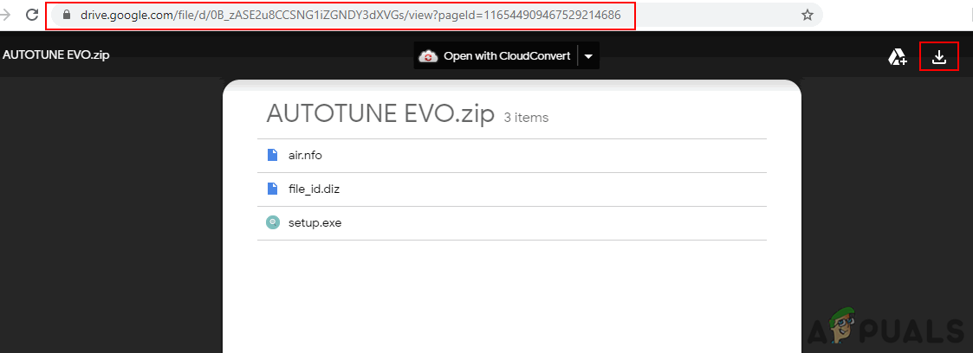Add file to My Drive icon

click(x=898, y=58)
